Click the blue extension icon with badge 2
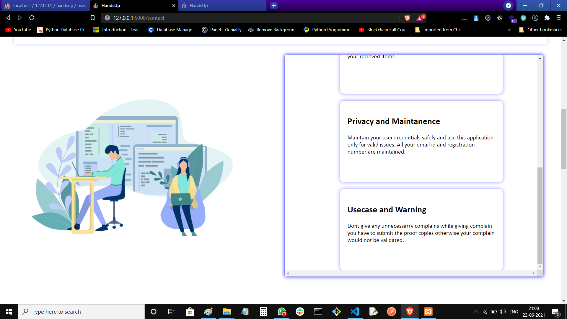The height and width of the screenshot is (319, 567). coord(476,18)
